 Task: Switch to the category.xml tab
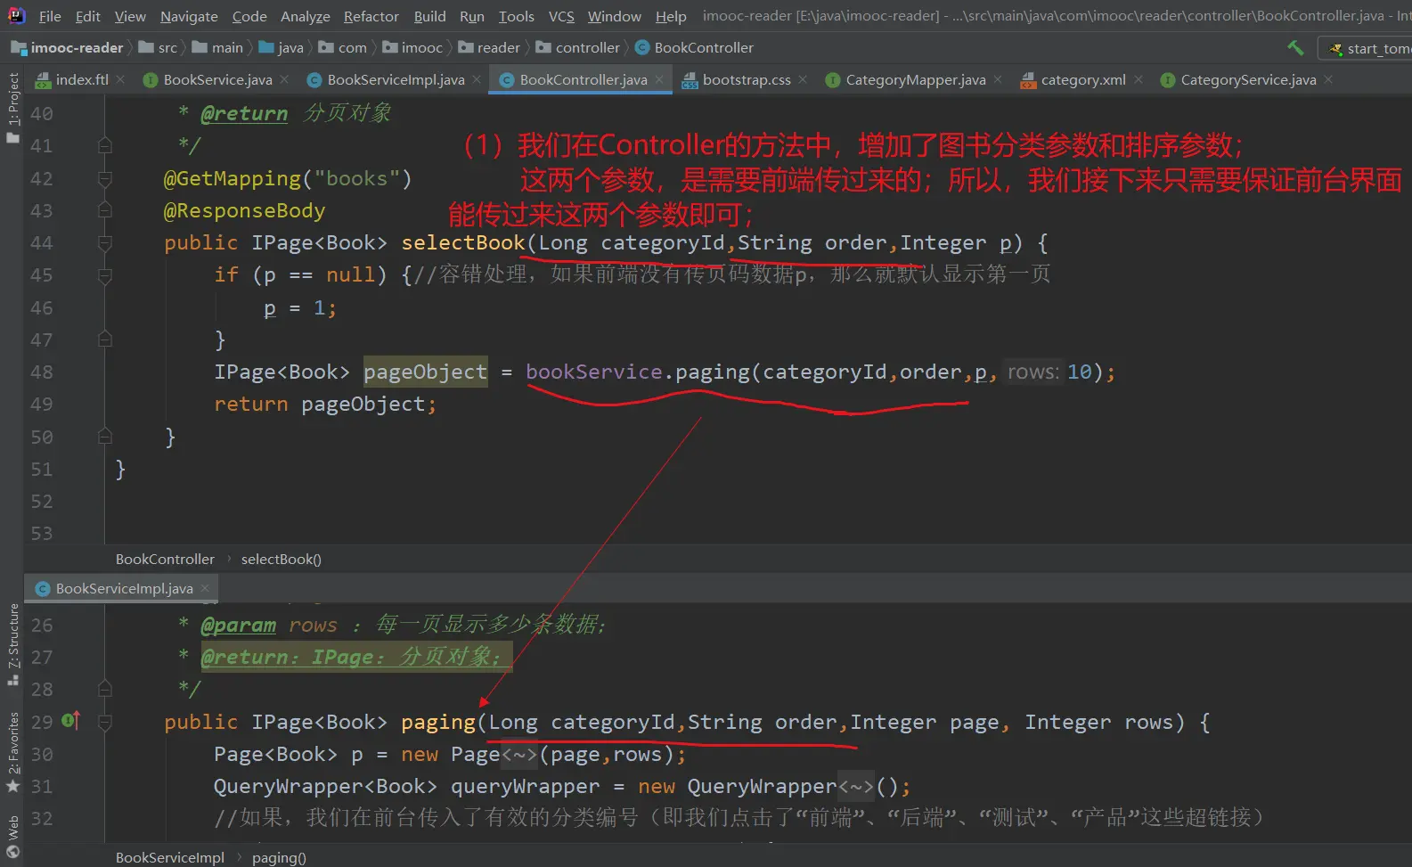click(1082, 79)
